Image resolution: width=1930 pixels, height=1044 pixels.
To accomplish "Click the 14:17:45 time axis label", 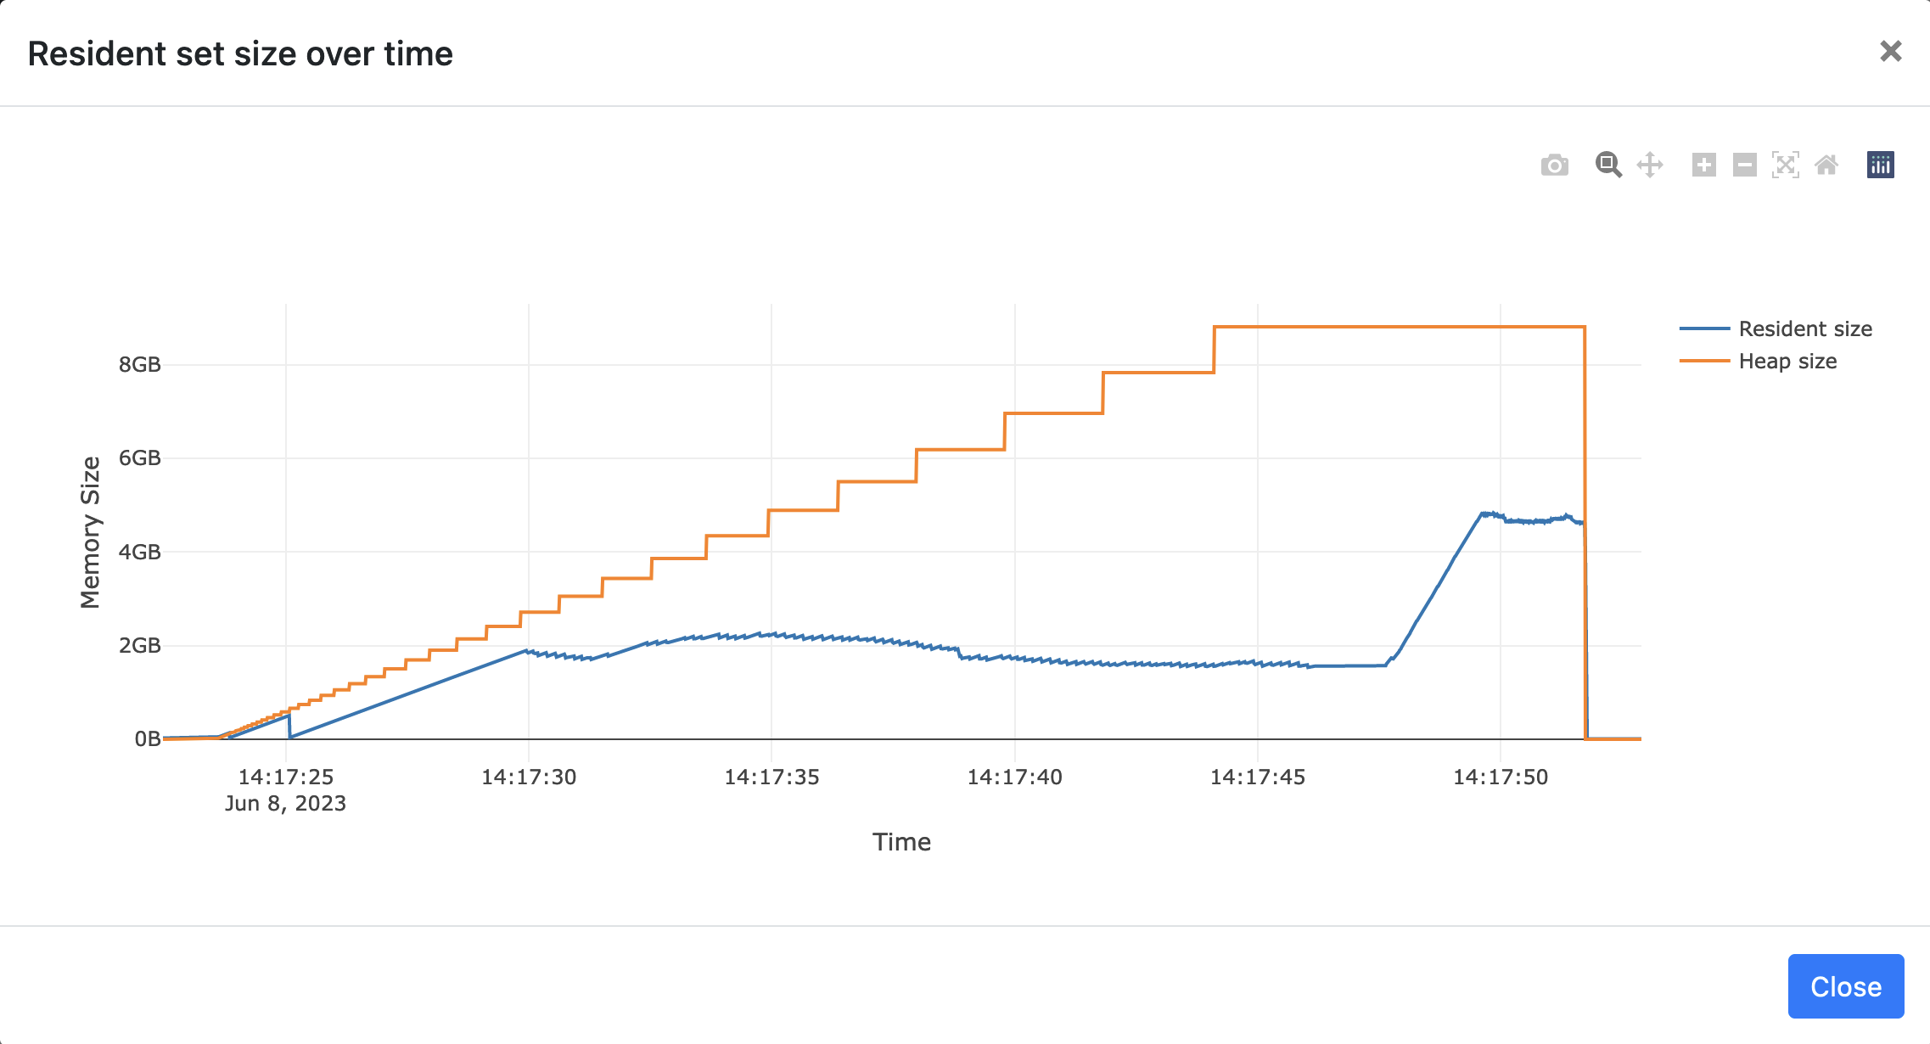I will (x=1257, y=777).
